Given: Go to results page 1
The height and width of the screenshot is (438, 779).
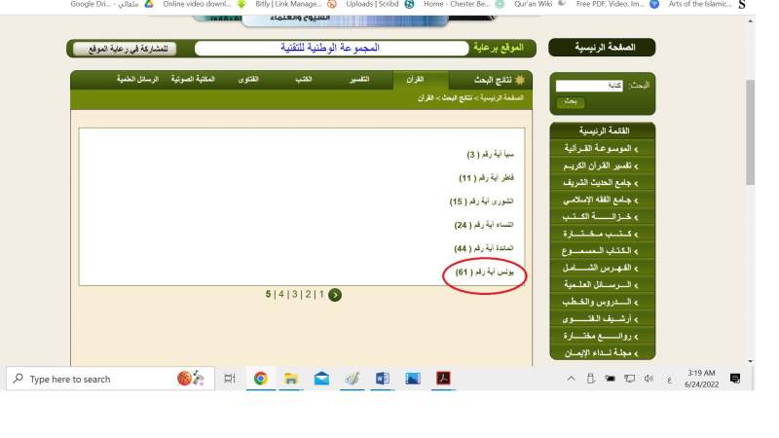Looking at the screenshot, I should point(321,295).
